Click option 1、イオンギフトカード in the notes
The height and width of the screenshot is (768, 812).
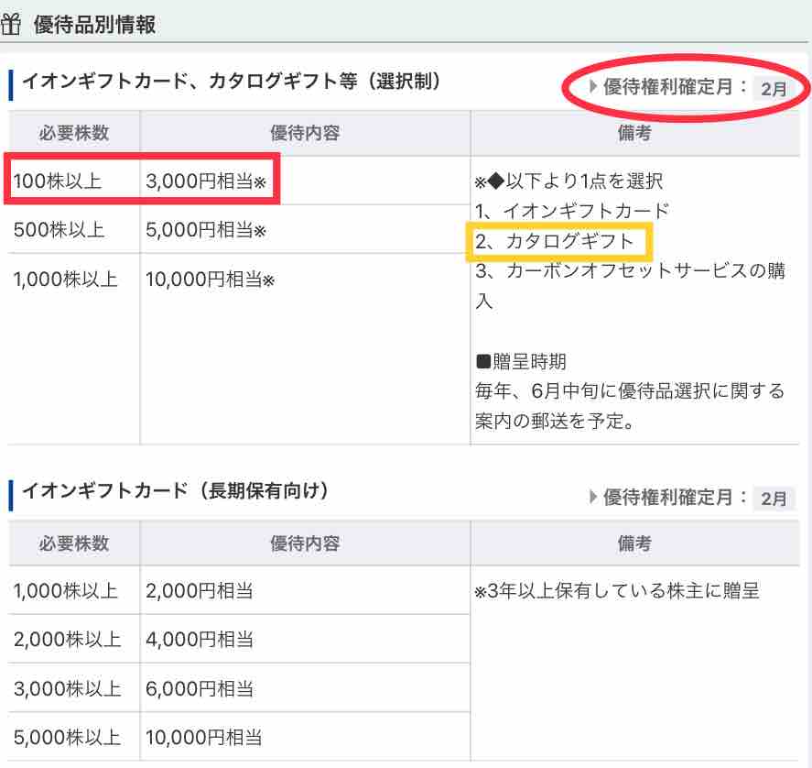[572, 211]
